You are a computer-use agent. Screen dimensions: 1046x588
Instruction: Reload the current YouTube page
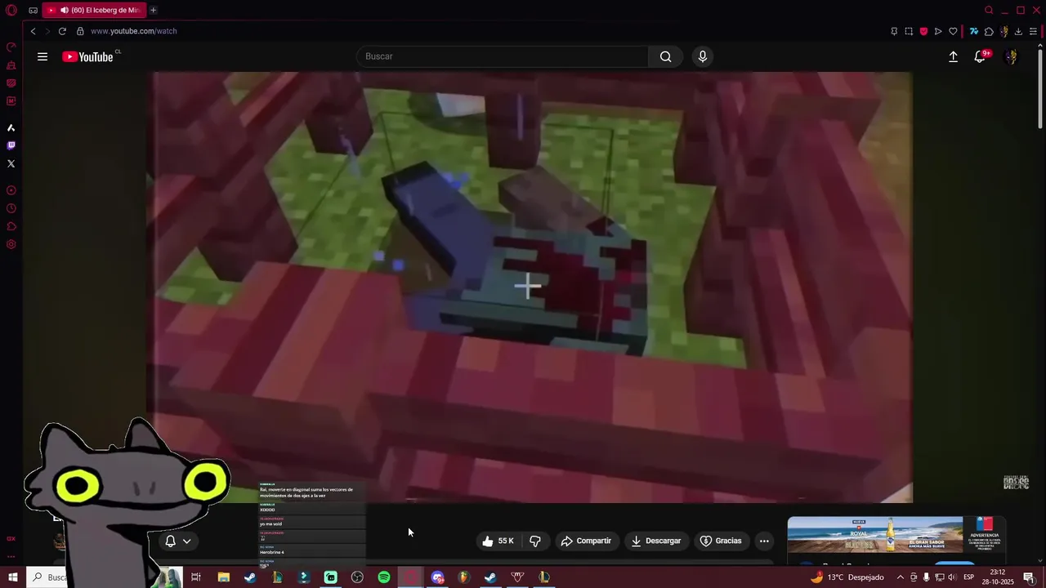point(62,31)
